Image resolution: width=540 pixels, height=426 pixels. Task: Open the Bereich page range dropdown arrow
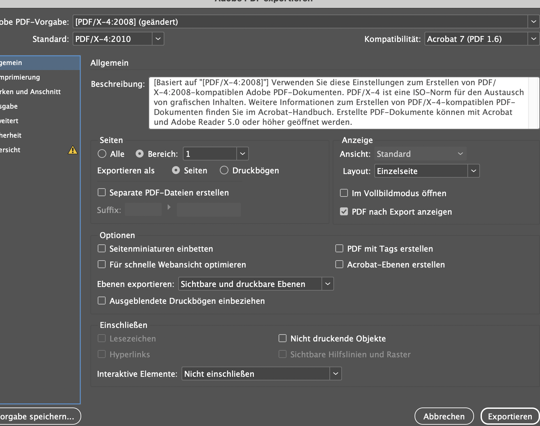(x=243, y=154)
